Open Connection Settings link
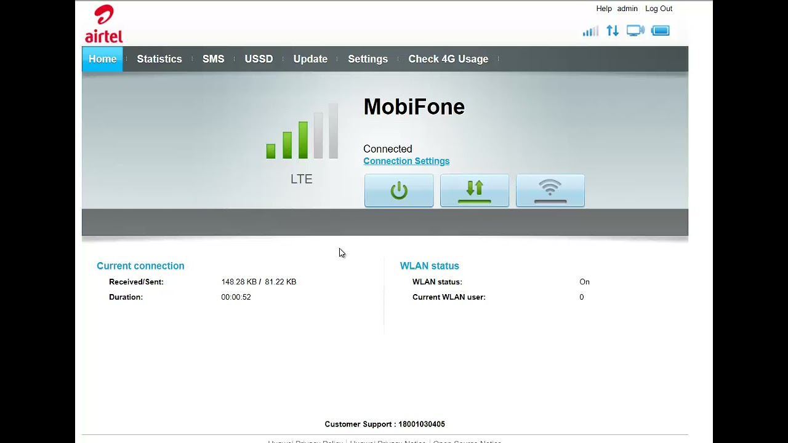This screenshot has width=788, height=443. tap(406, 161)
